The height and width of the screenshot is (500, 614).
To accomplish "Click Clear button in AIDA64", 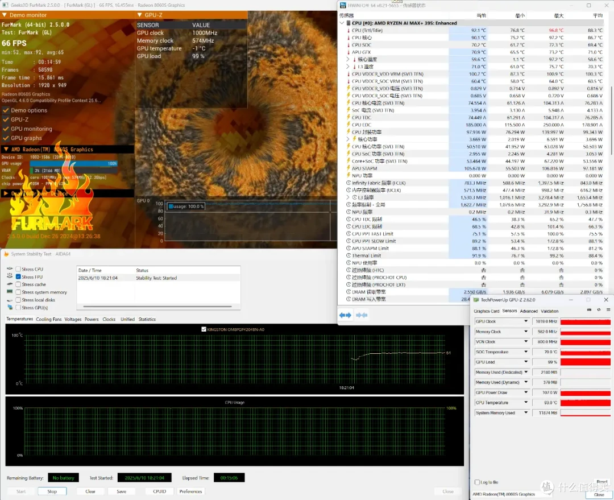I will coord(90,491).
